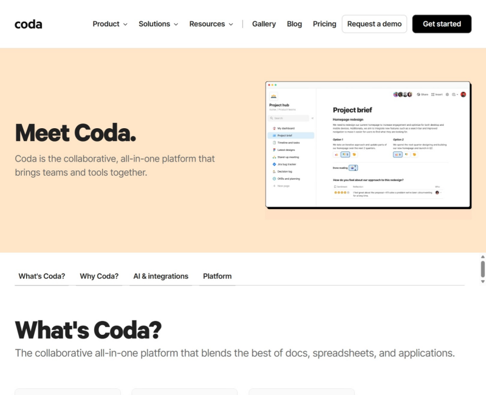Image resolution: width=486 pixels, height=395 pixels.
Task: Click the Latest designs page icon
Action: point(275,149)
